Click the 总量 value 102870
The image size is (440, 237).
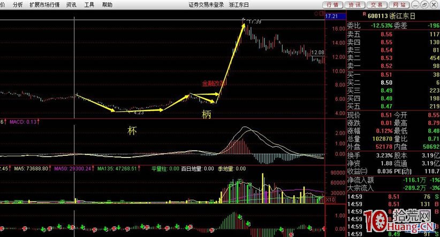(382, 138)
